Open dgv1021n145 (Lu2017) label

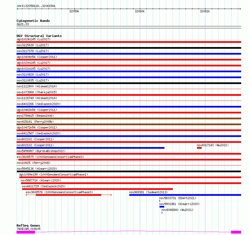click(x=34, y=69)
